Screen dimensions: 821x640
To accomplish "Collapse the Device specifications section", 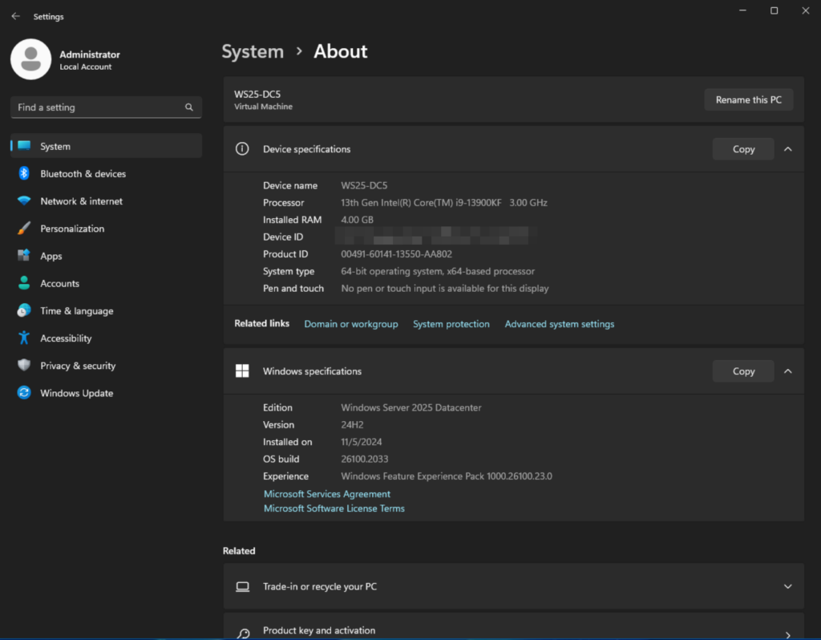I will pyautogui.click(x=787, y=149).
